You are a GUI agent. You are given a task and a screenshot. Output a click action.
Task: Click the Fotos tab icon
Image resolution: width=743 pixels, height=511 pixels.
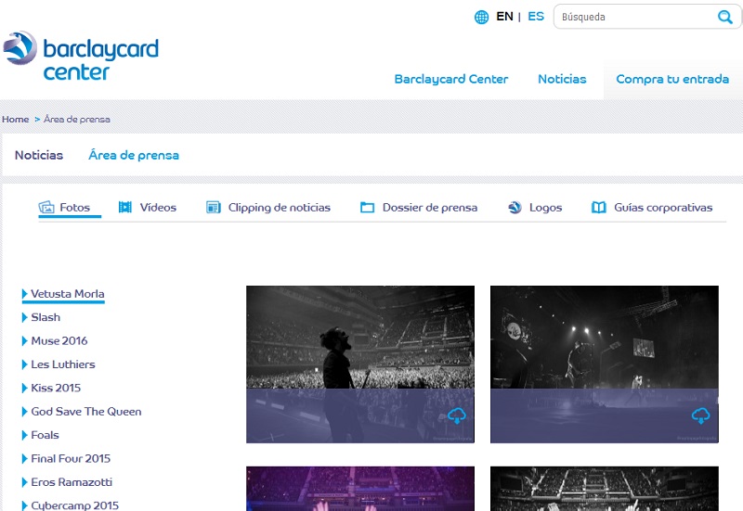point(46,207)
